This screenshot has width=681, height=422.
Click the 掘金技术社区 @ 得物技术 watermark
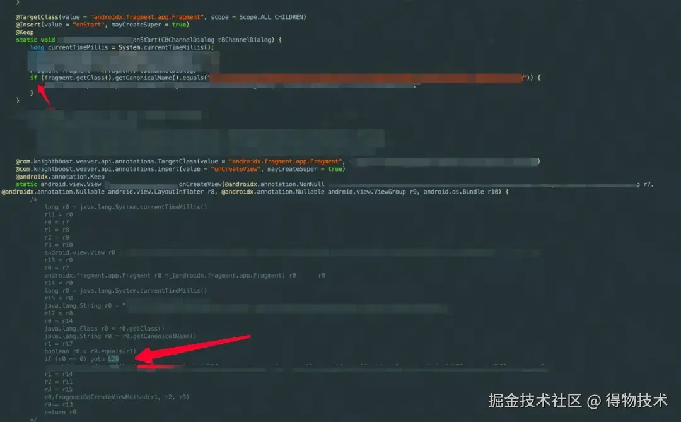[x=578, y=401]
